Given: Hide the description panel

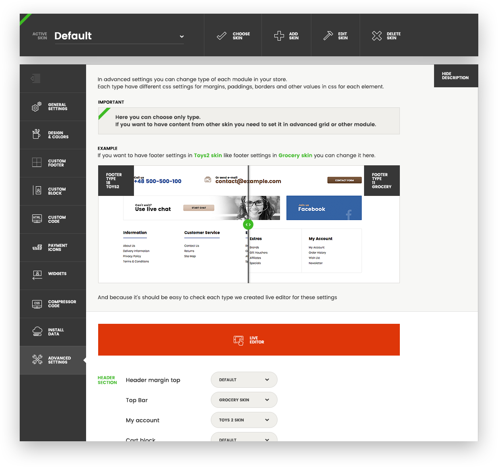Looking at the screenshot, I should point(455,76).
